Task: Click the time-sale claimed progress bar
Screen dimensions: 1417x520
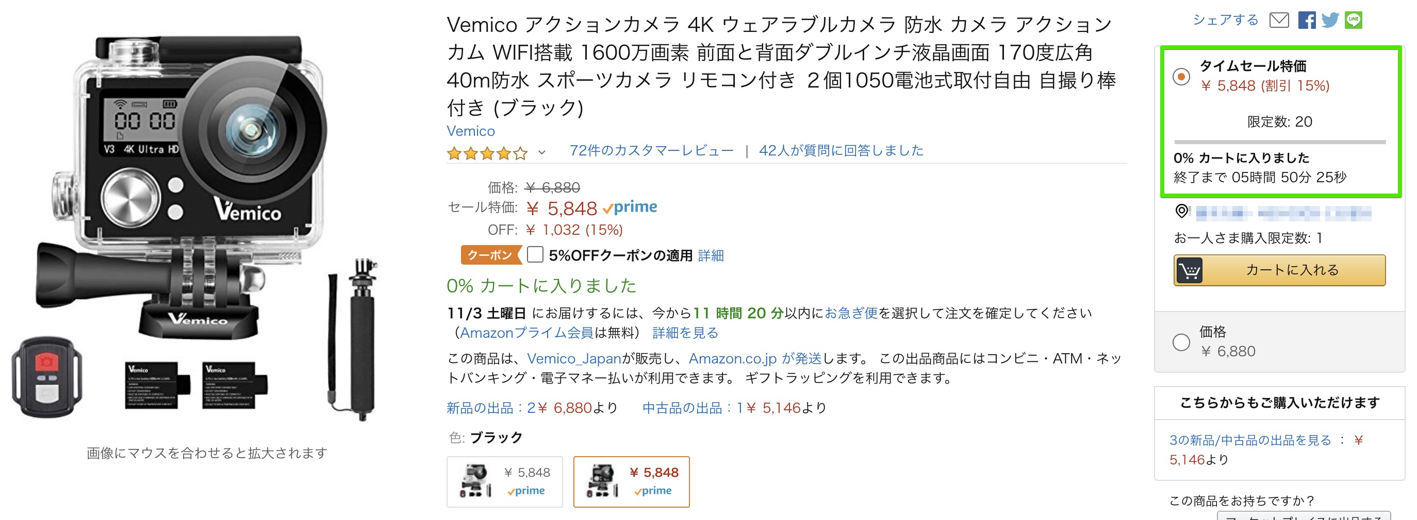Action: [1279, 142]
